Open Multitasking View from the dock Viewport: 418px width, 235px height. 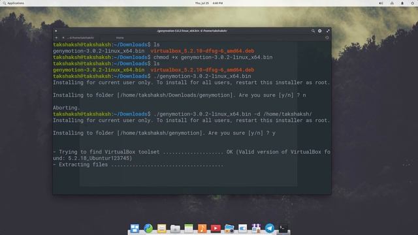[x=135, y=228]
